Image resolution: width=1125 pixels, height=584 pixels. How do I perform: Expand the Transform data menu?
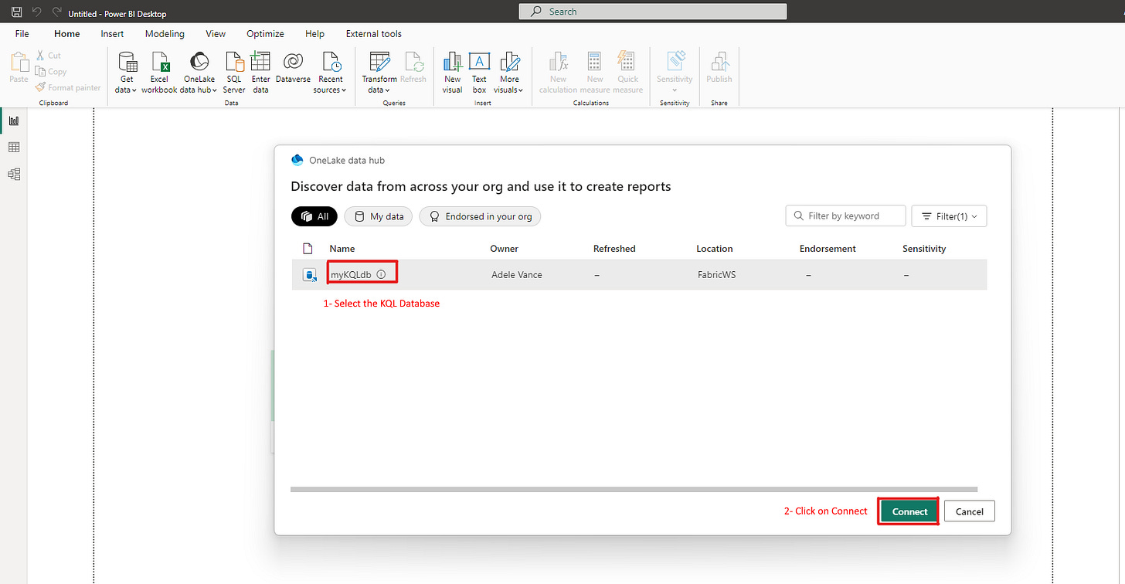[379, 71]
